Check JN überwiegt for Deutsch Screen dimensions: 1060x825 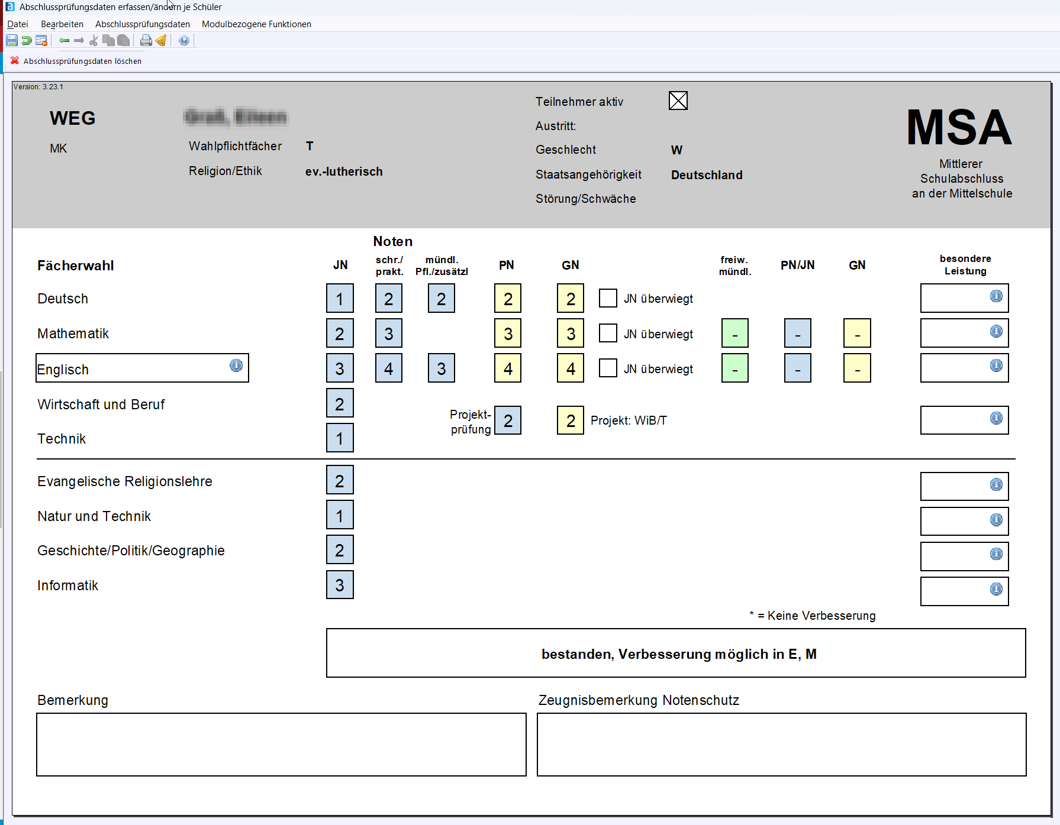pos(608,298)
